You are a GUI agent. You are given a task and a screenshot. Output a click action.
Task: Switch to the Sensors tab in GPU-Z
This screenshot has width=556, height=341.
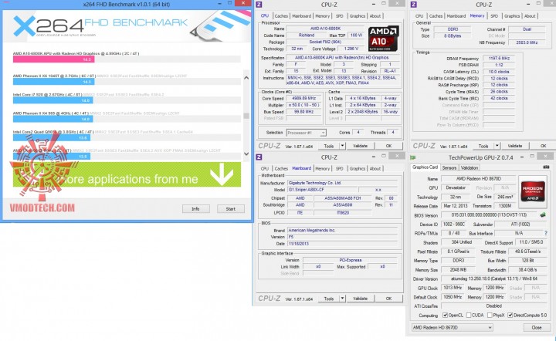(x=449, y=168)
